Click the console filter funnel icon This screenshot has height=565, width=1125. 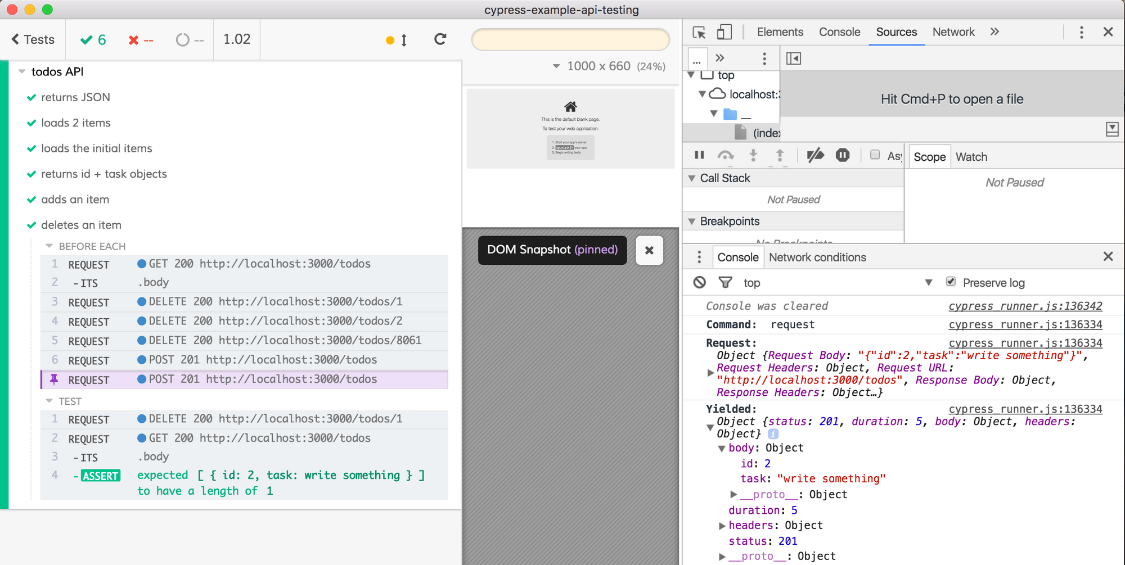725,282
